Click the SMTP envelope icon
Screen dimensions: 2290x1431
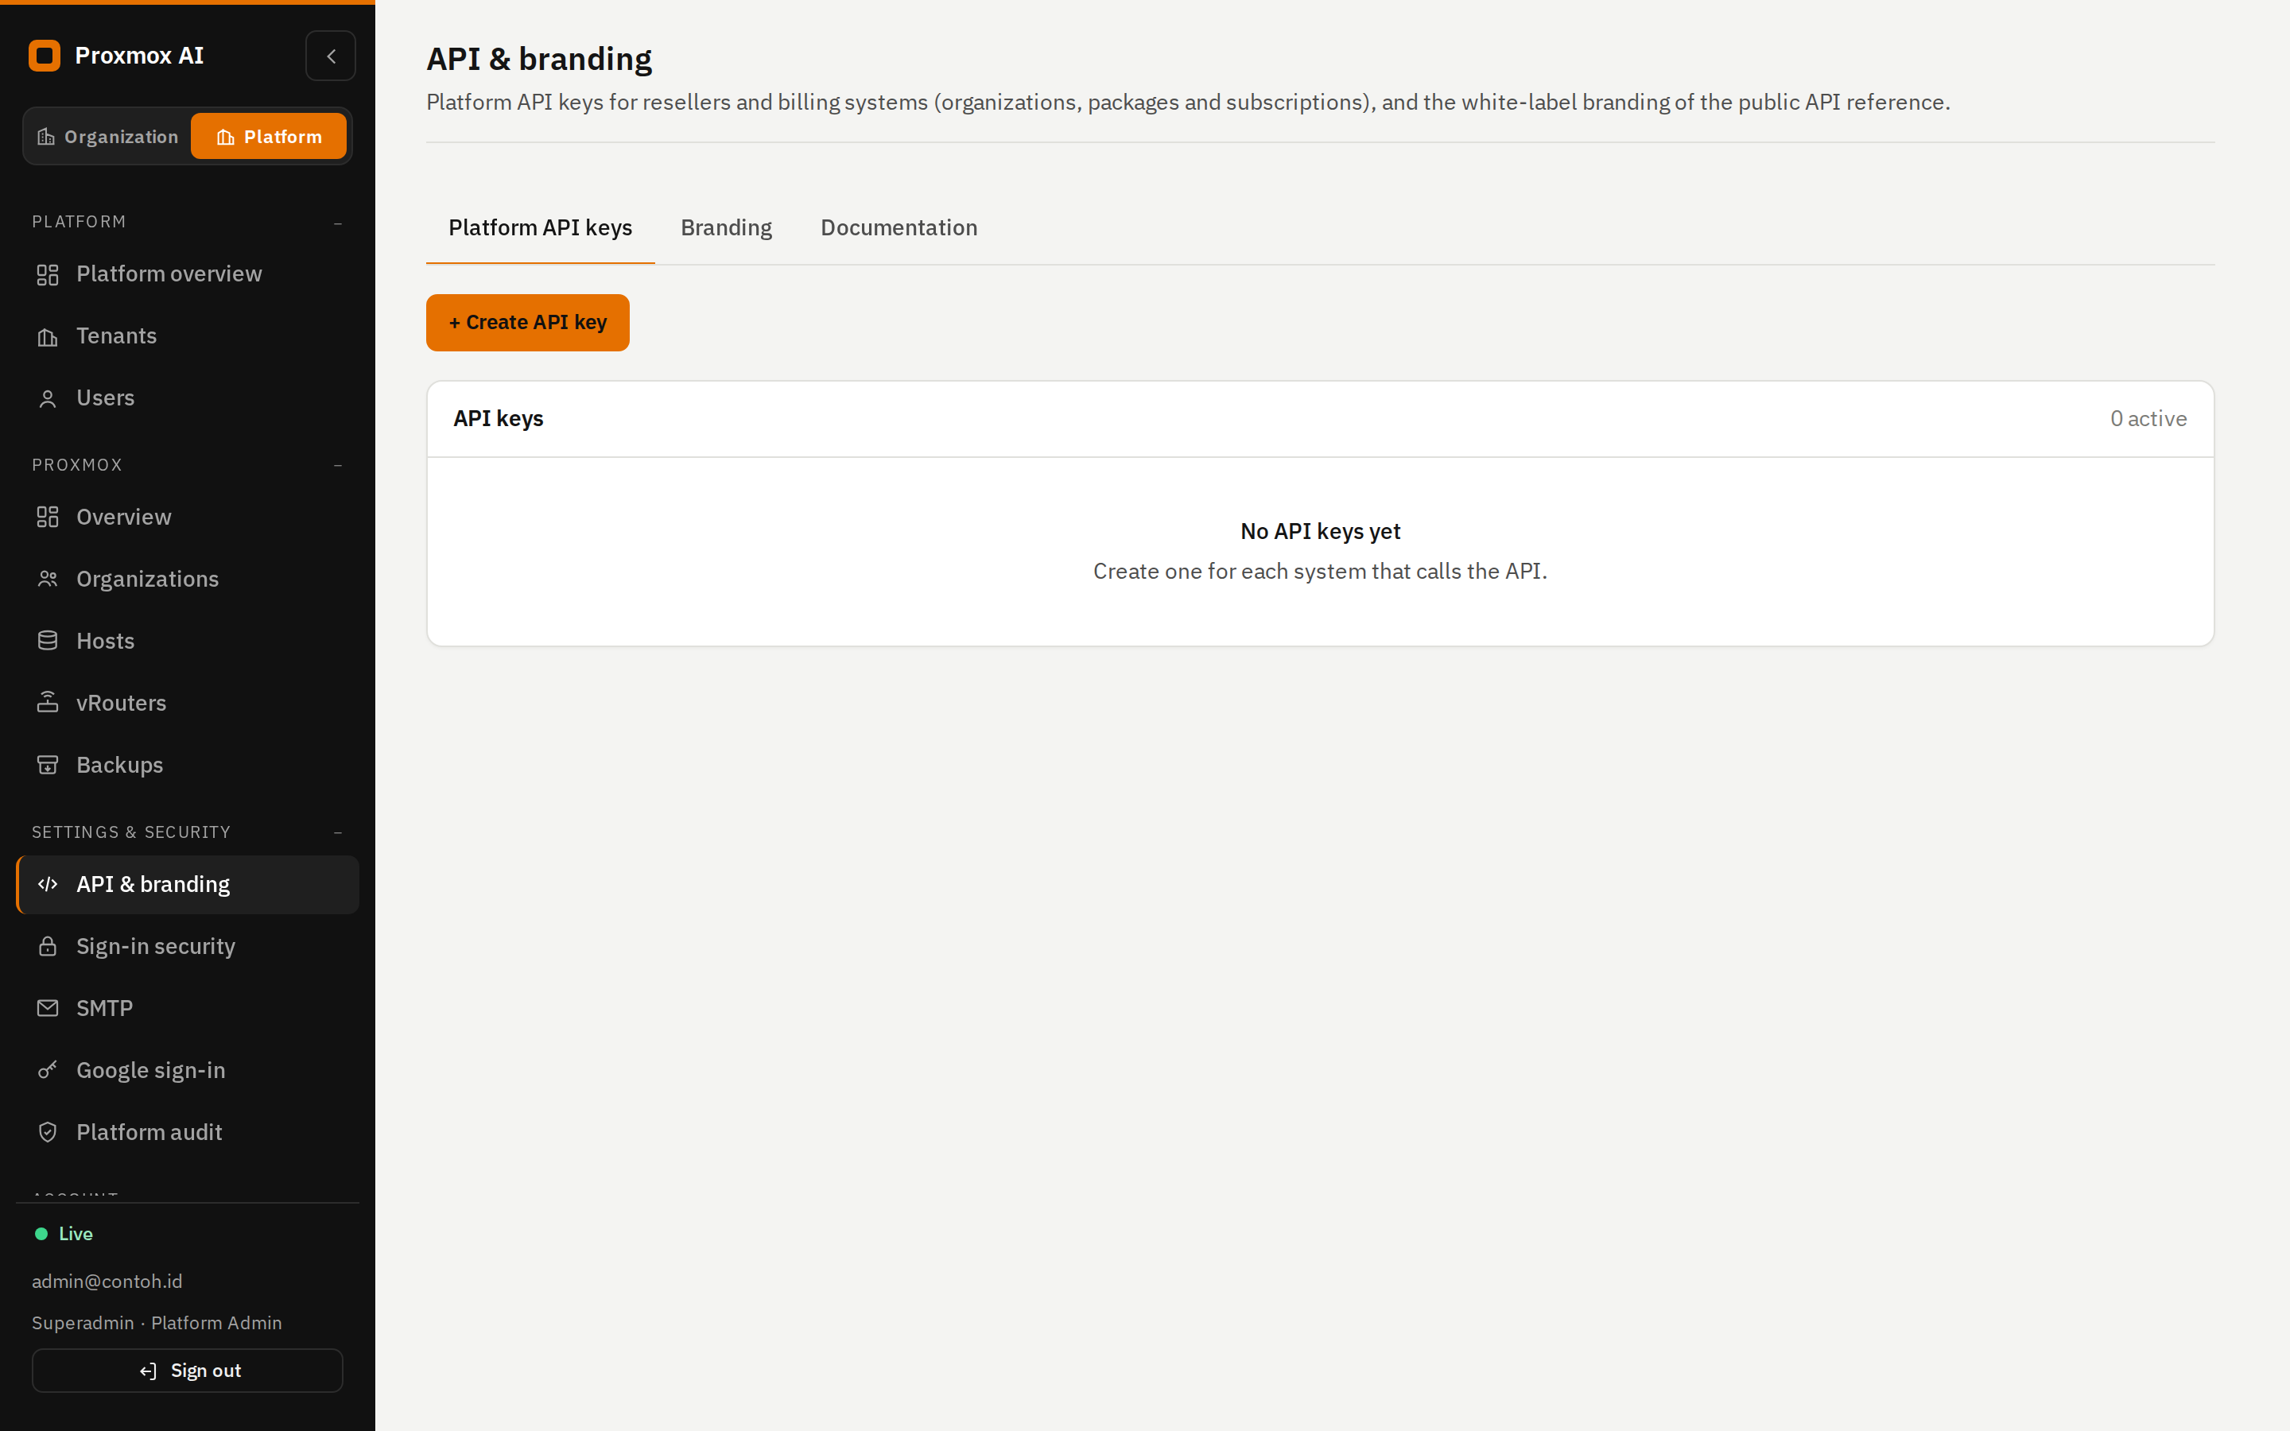pos(48,1008)
